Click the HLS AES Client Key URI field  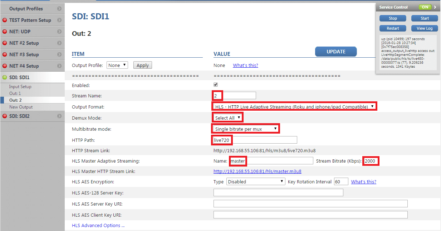click(x=310, y=215)
